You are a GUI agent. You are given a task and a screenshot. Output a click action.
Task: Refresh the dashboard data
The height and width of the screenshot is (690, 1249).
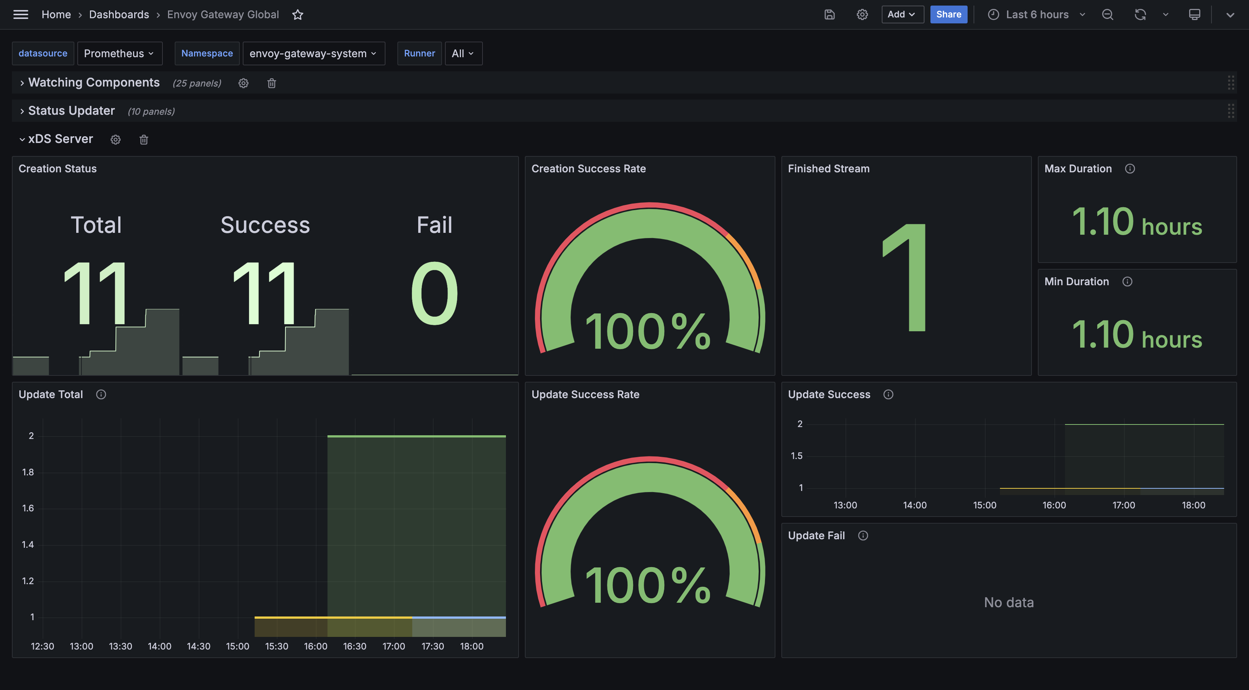pyautogui.click(x=1140, y=14)
